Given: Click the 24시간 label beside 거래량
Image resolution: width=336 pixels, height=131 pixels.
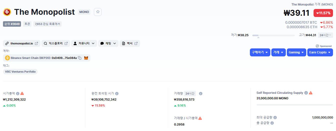Looking at the screenshot, I should [x=190, y=94].
